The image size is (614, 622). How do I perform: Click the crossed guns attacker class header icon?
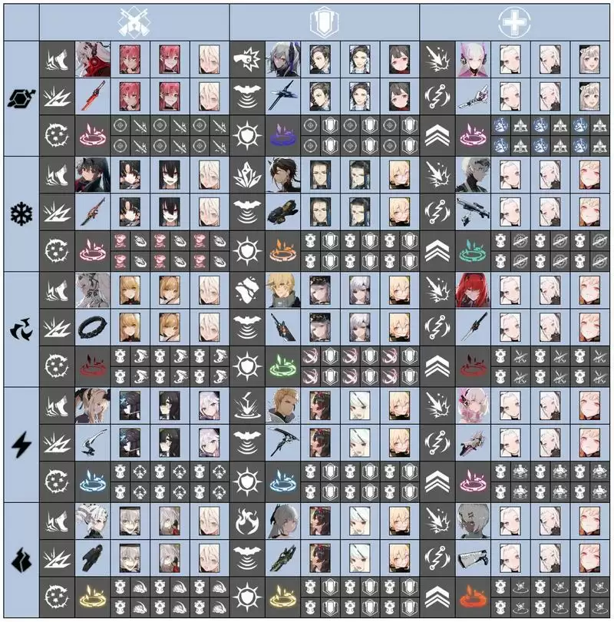(134, 22)
